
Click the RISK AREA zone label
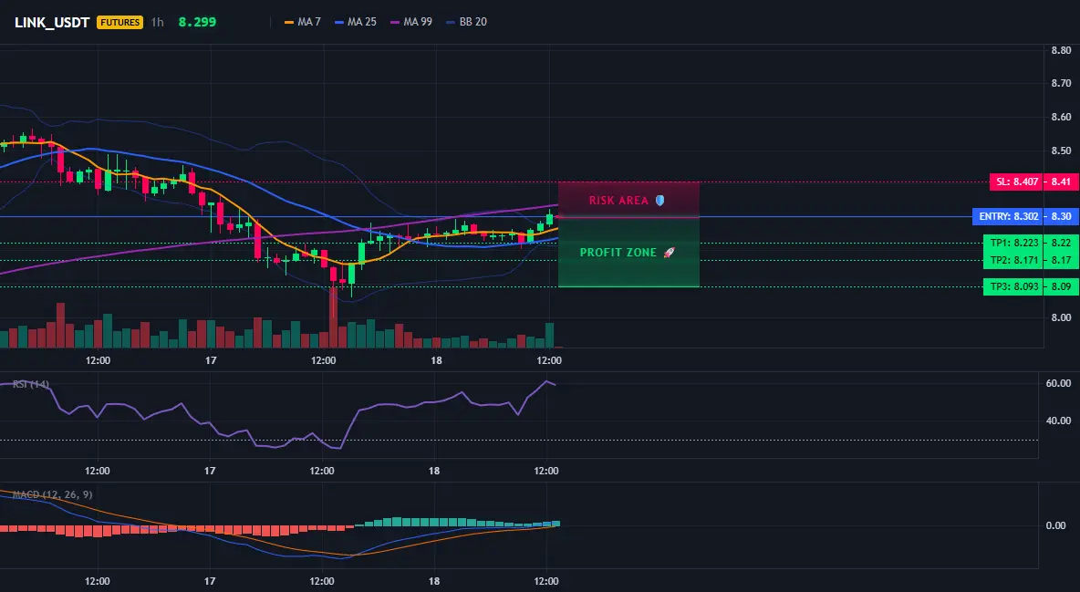618,201
